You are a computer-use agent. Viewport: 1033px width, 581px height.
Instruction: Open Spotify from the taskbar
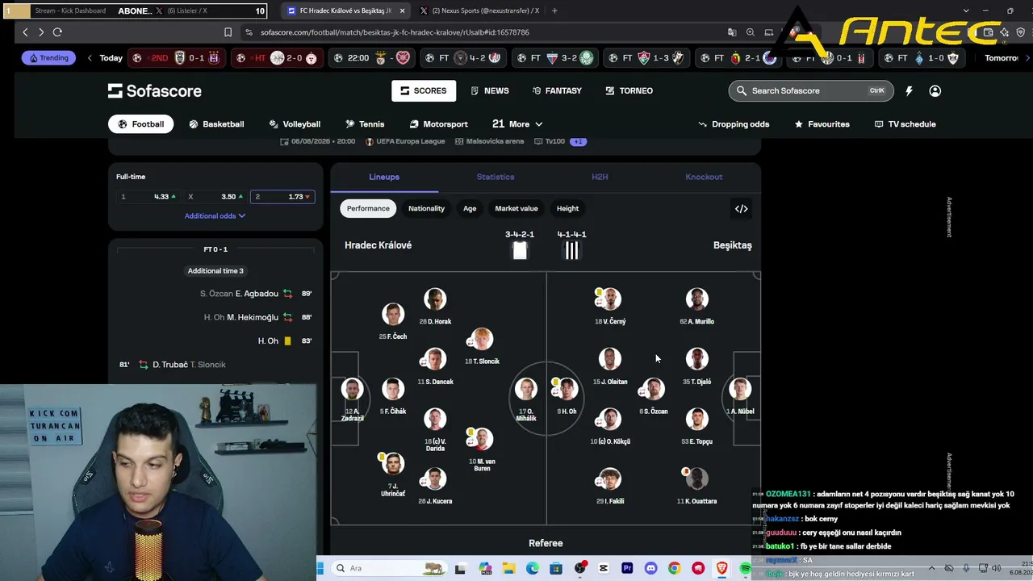(745, 568)
